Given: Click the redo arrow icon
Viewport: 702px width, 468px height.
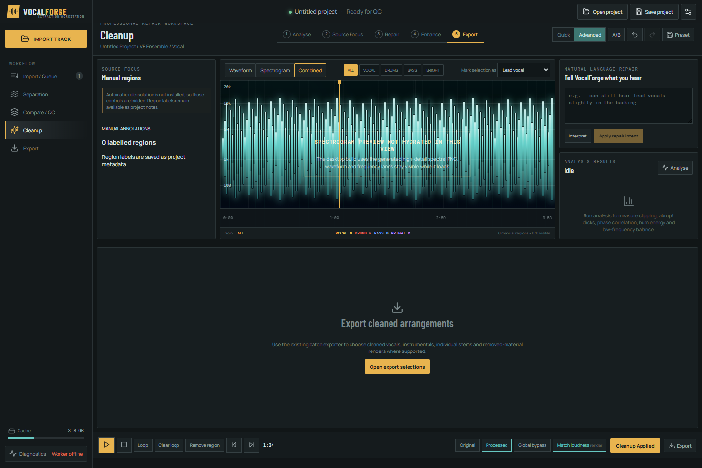Looking at the screenshot, I should point(652,35).
